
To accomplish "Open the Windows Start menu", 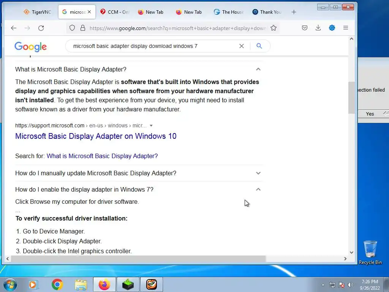I will pos(10,284).
